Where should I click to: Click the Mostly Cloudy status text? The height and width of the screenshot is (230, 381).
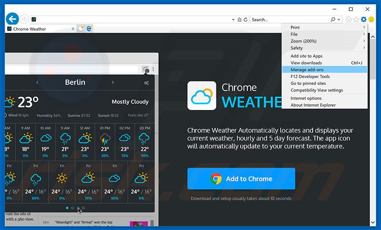(x=130, y=102)
